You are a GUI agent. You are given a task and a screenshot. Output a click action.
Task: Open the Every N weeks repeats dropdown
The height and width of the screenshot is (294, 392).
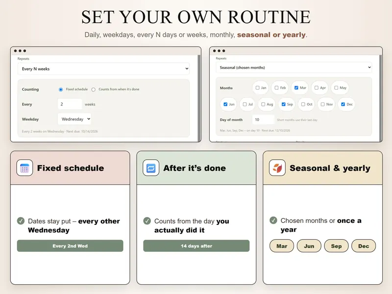[103, 69]
